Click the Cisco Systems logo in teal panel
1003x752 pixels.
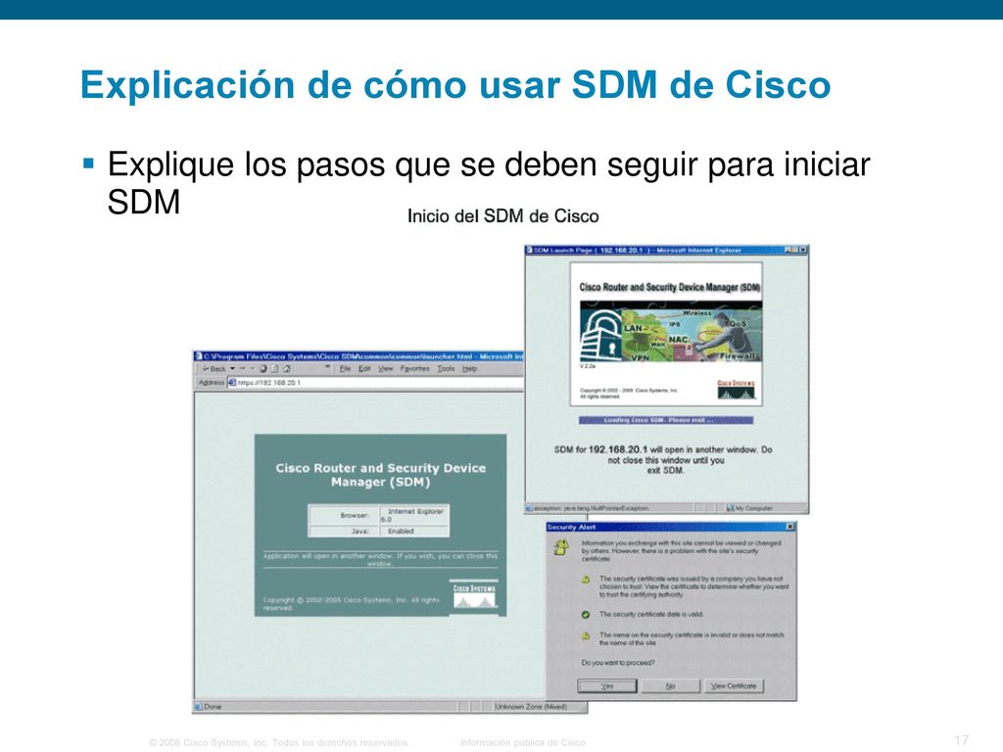[x=474, y=596]
